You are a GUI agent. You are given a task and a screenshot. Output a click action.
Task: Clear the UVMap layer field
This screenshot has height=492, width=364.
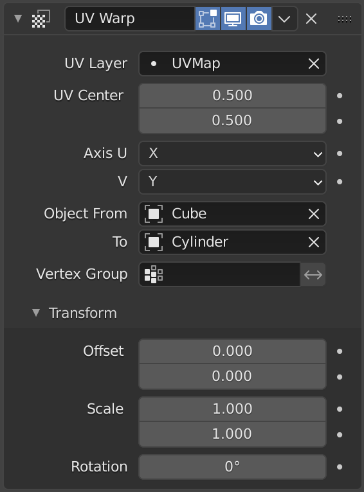click(x=313, y=64)
